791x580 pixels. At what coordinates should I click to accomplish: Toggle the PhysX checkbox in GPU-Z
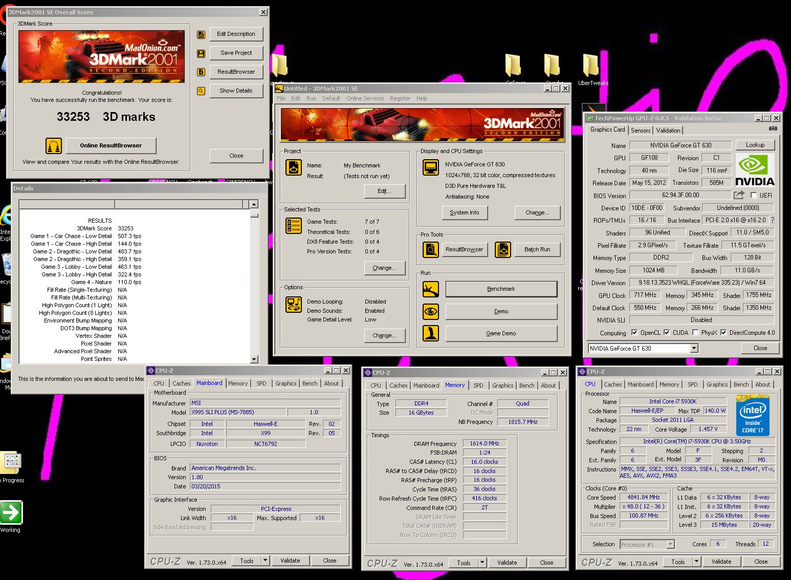[695, 333]
